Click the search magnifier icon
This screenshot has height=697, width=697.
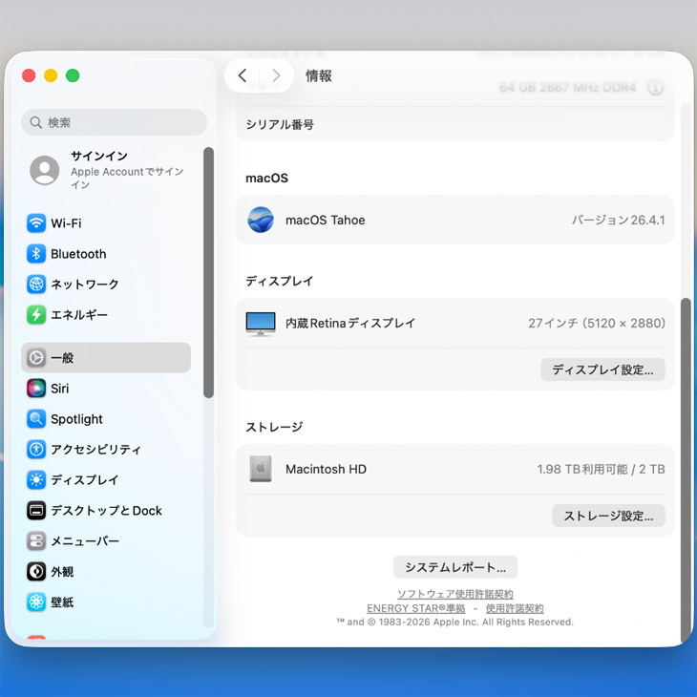pos(35,122)
